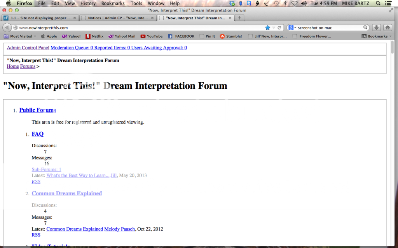Open the Admin Control Panel link
Image resolution: width=398 pixels, height=248 pixels.
tap(28, 48)
